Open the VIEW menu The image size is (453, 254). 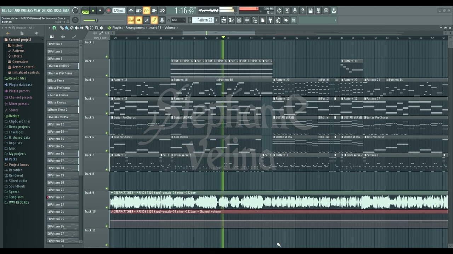(x=37, y=11)
